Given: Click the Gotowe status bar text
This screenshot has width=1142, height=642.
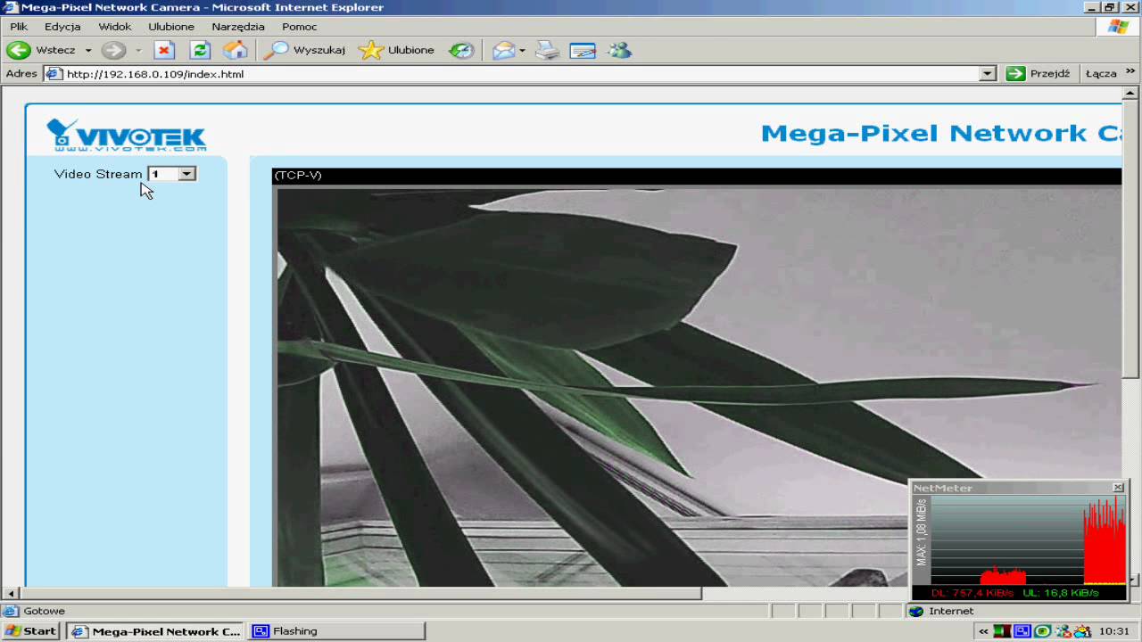Looking at the screenshot, I should [x=45, y=612].
